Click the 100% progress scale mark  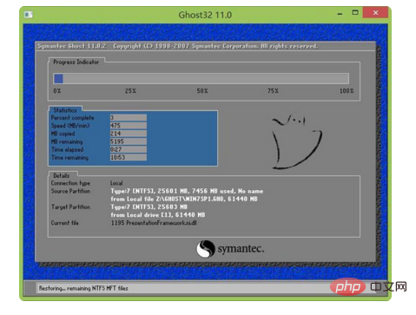[347, 91]
